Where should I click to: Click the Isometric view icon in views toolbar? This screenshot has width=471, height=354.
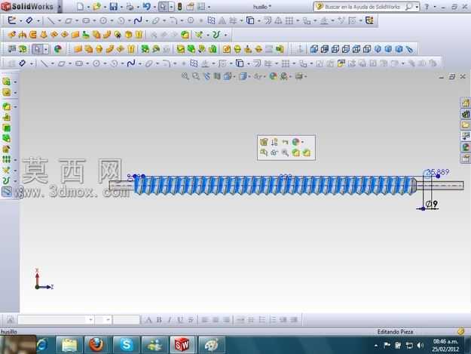378,49
